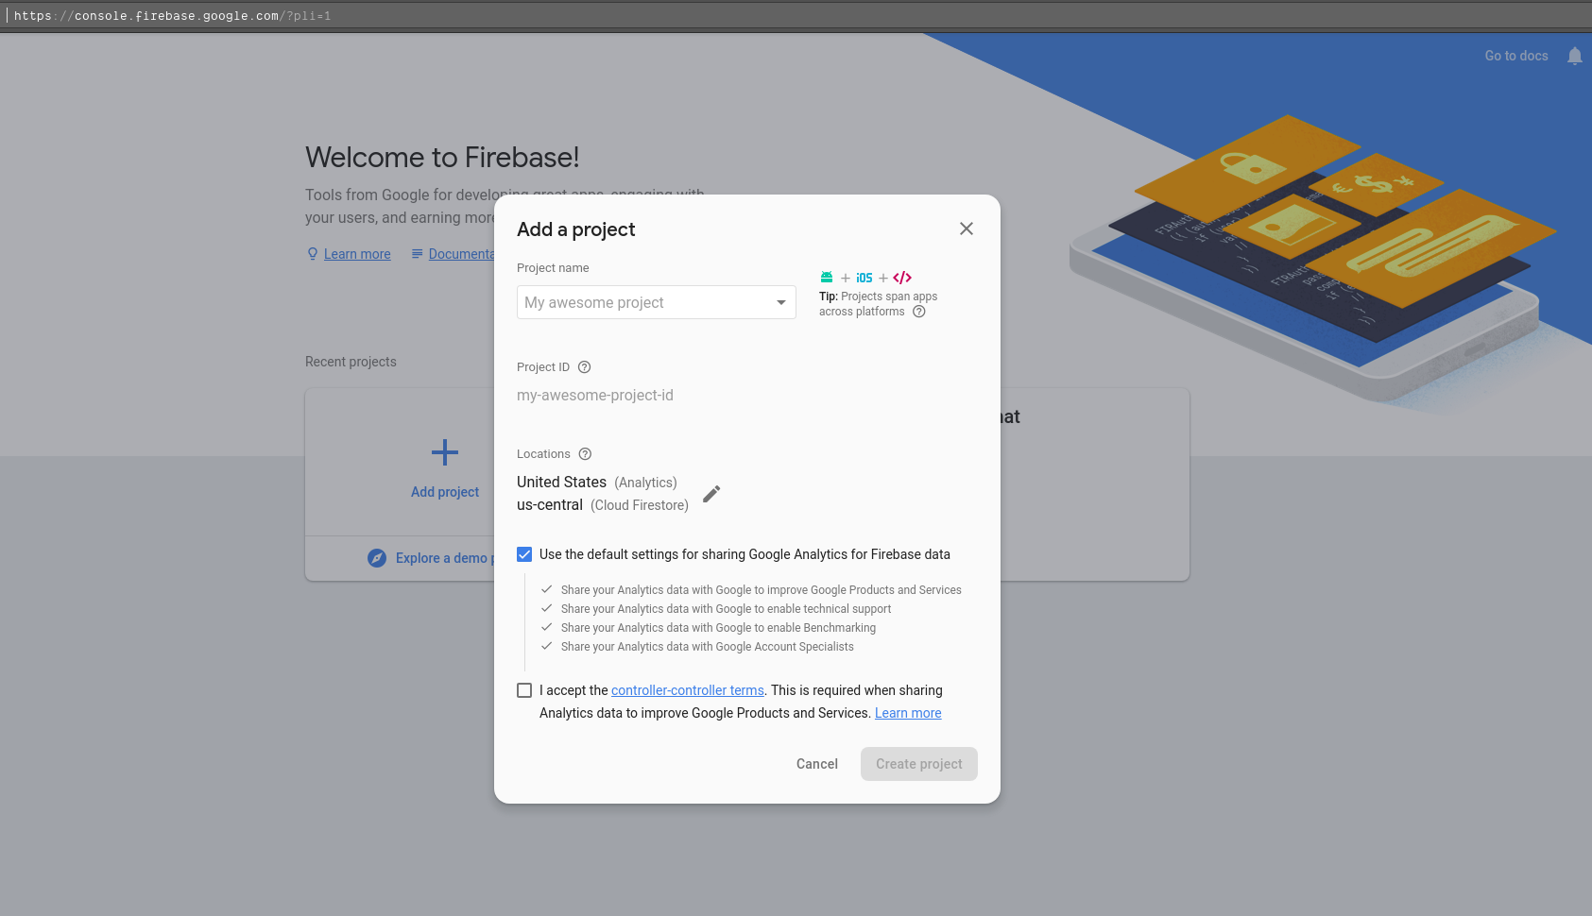Click the United States Analytics location text

(x=597, y=483)
